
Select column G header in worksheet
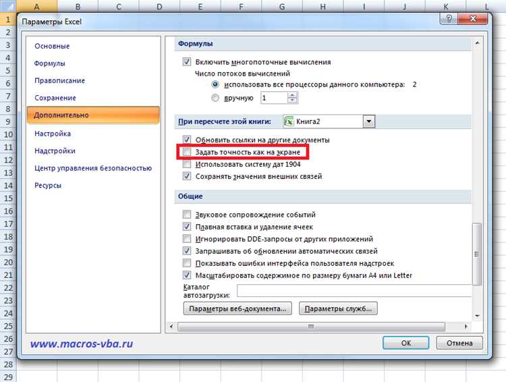[282, 7]
